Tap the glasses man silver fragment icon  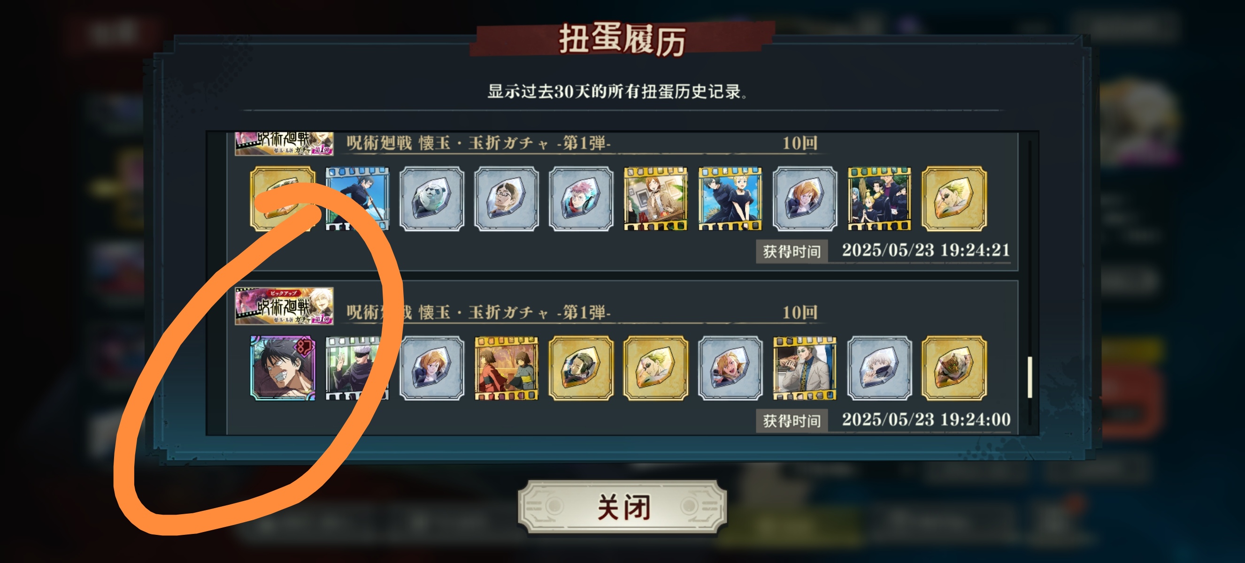pos(506,198)
